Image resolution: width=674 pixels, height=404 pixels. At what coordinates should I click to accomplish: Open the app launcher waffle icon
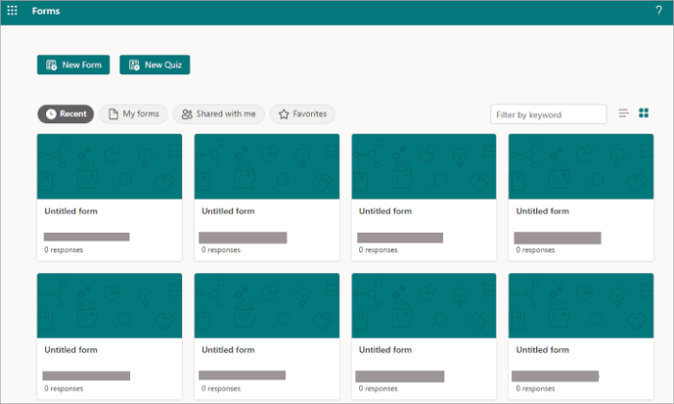coord(13,11)
